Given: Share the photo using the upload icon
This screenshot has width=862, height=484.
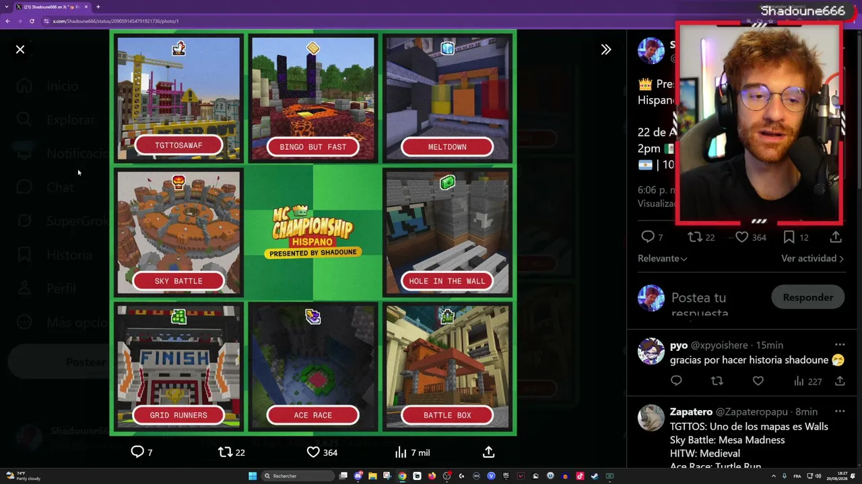Looking at the screenshot, I should point(489,452).
